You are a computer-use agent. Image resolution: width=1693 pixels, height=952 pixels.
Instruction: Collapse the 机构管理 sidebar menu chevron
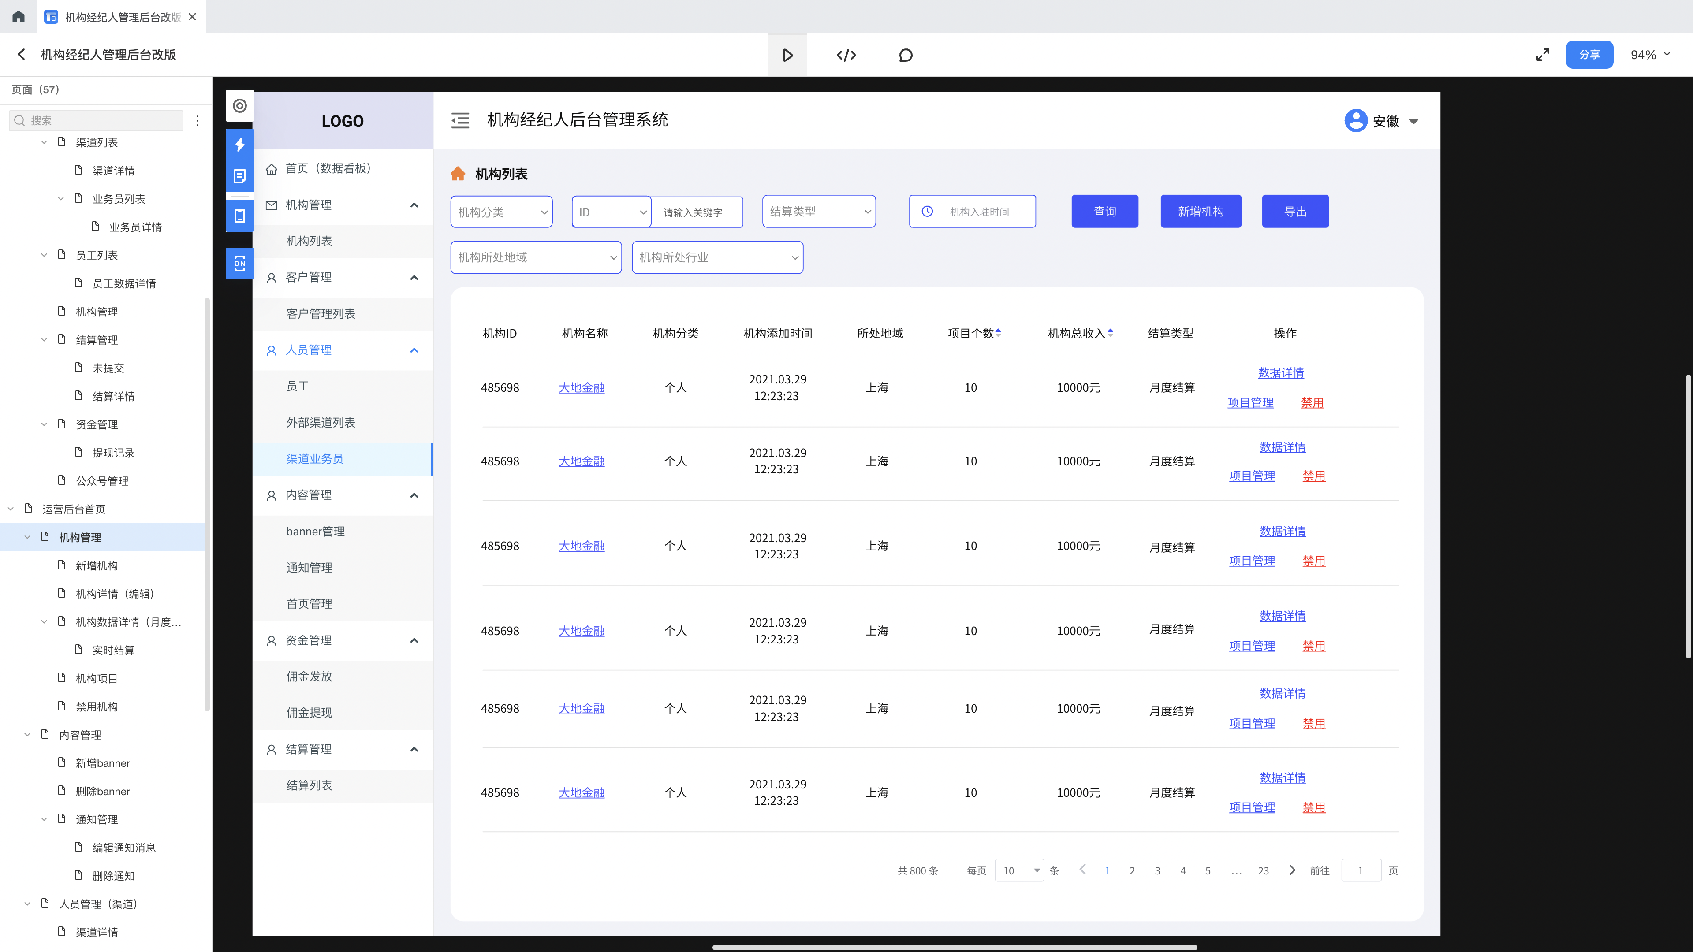click(414, 205)
